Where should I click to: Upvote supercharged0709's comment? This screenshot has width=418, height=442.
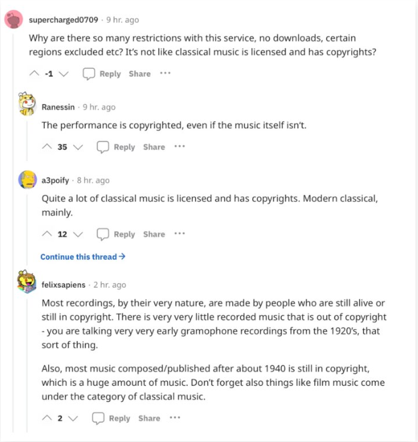tap(34, 74)
